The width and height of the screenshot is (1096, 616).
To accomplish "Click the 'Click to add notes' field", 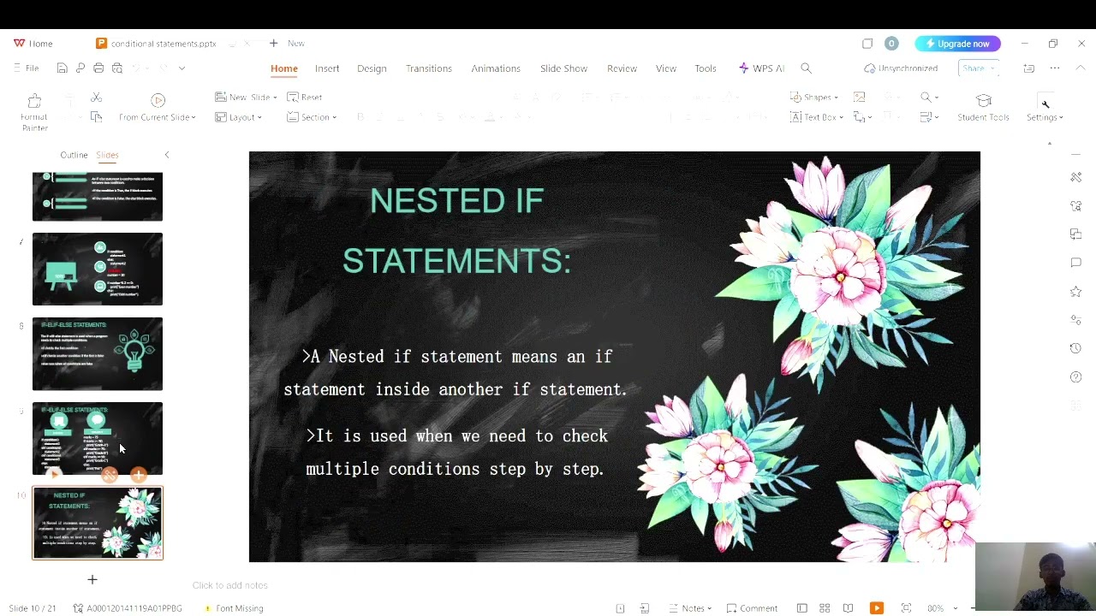I will (229, 585).
